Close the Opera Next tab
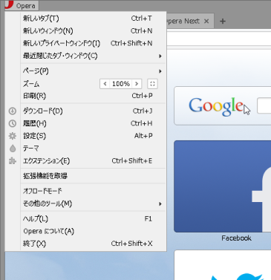 [x=206, y=22]
